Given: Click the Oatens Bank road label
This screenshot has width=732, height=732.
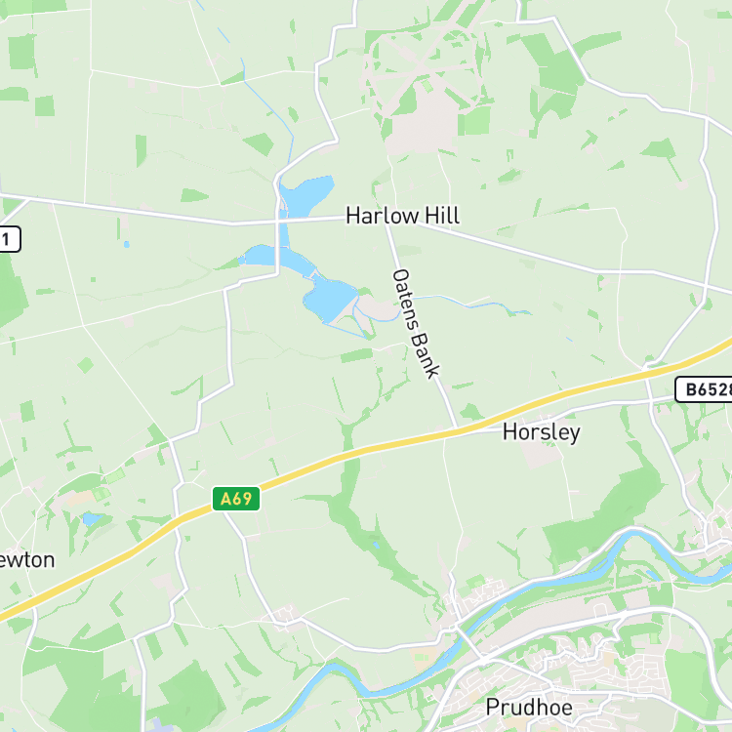Looking at the screenshot, I should [x=415, y=323].
